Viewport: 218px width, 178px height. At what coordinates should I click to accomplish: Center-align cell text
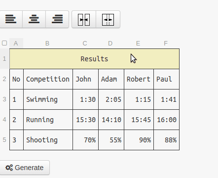[34, 19]
